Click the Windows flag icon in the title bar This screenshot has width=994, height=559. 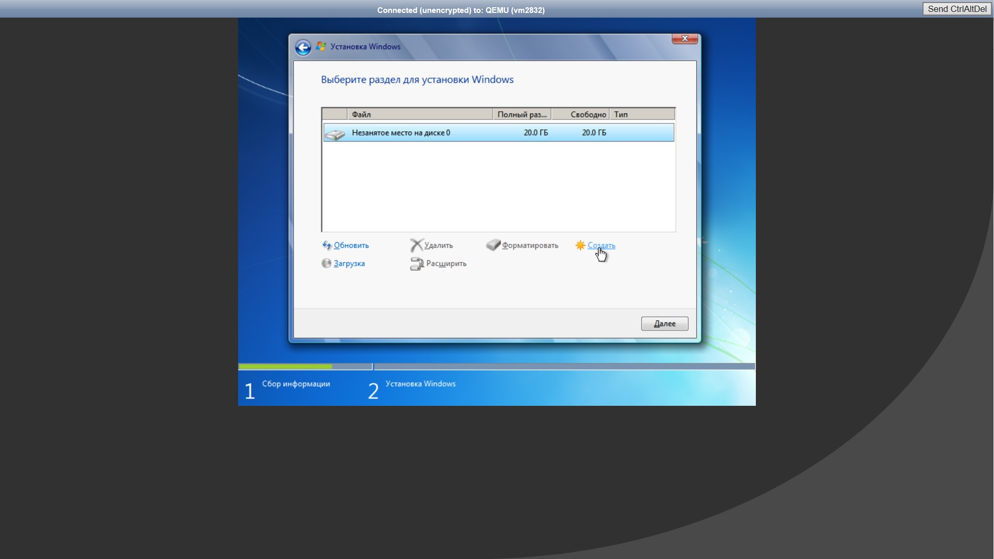[x=321, y=47]
